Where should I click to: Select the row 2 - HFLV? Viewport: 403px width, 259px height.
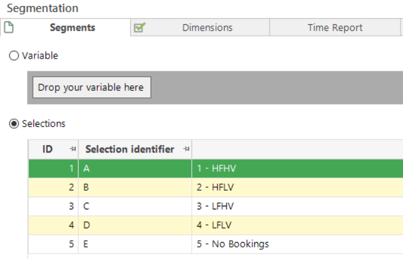click(x=215, y=188)
